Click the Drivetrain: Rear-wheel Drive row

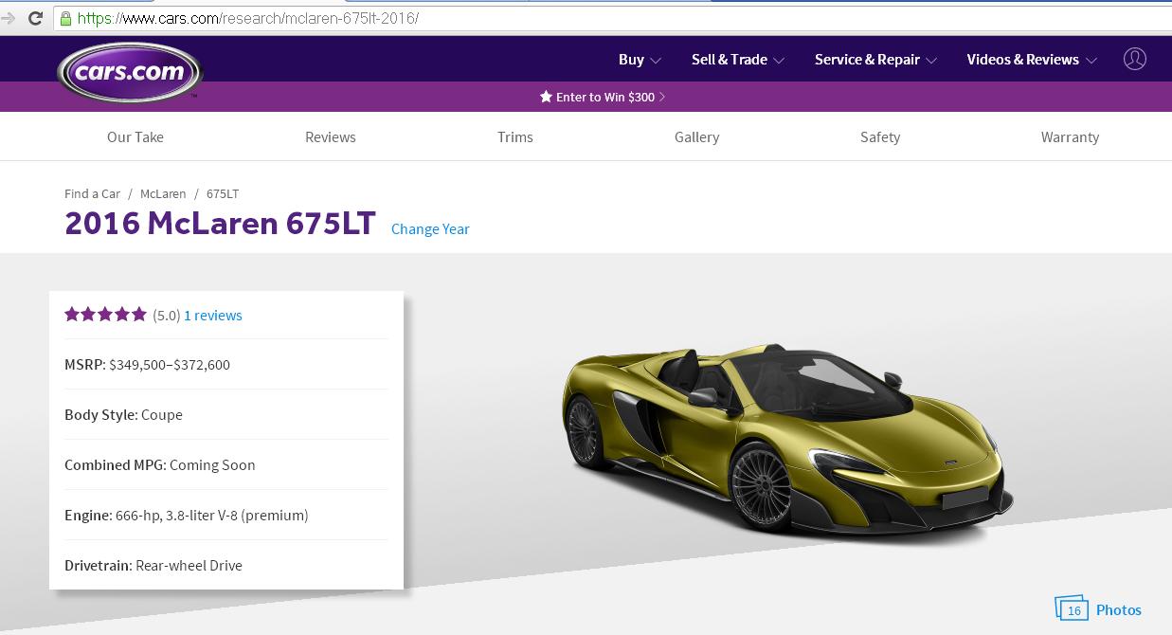[226, 565]
